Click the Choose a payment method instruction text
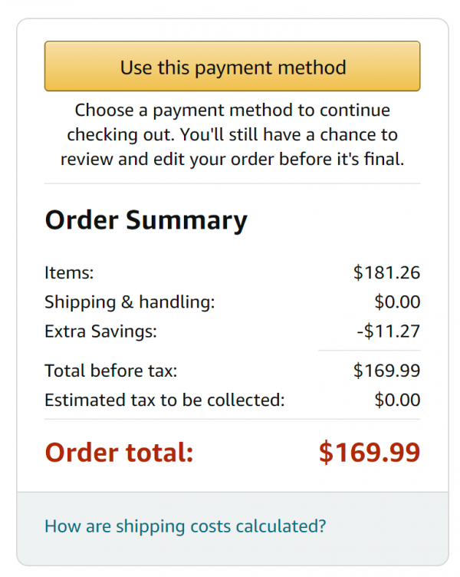Viewport: 460px width, 577px height. click(x=232, y=135)
